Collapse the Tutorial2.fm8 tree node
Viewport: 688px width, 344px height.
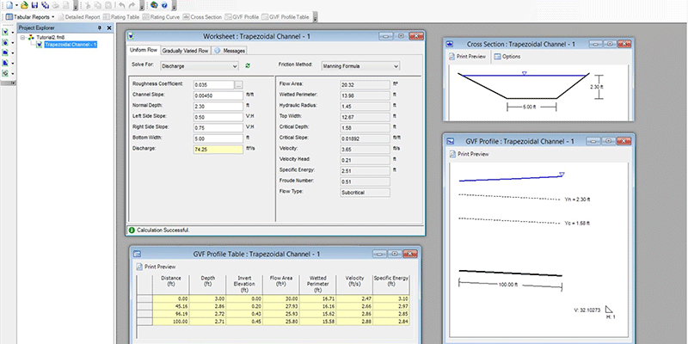(23, 37)
